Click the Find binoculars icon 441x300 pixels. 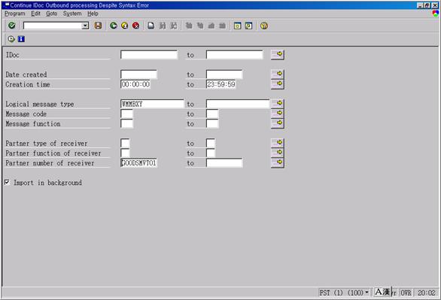point(163,26)
